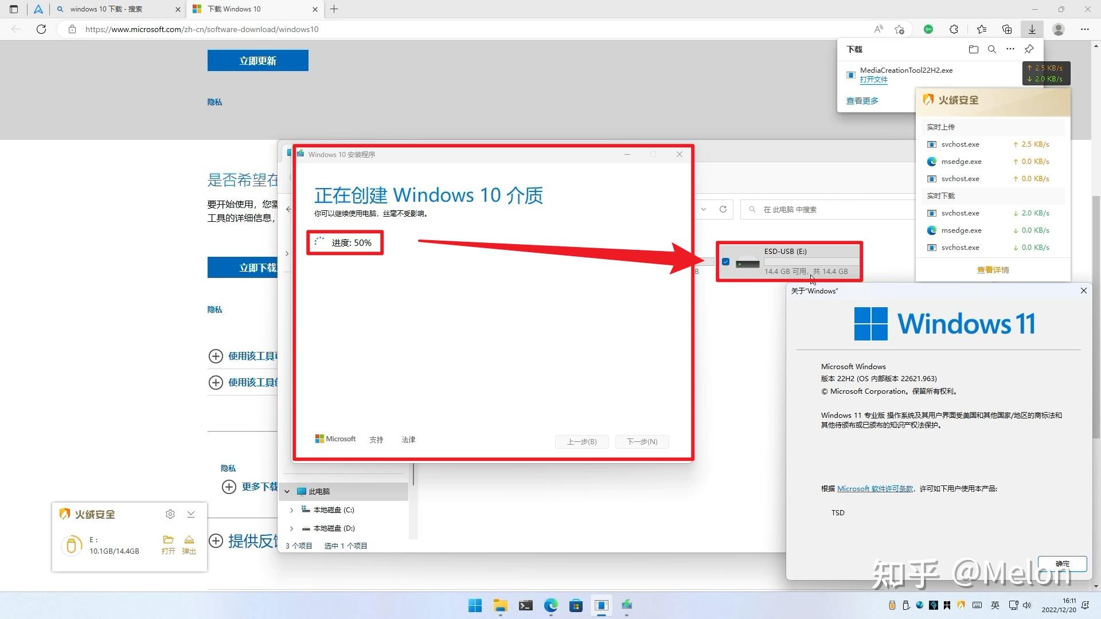Viewport: 1101px width, 619px height.
Task: Search downloads using the magnifier icon
Action: [992, 49]
